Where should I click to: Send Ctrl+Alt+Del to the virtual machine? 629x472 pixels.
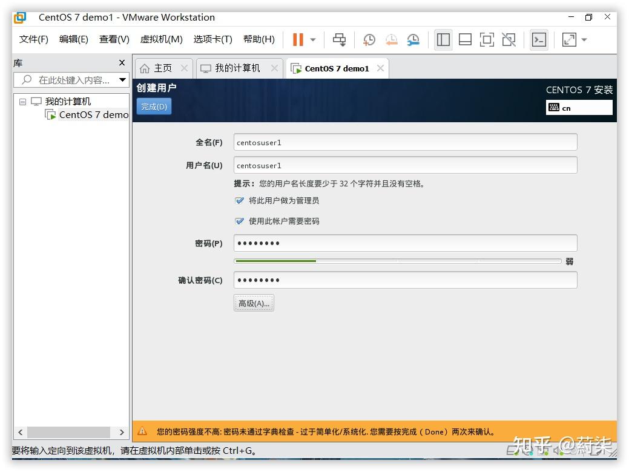click(340, 39)
